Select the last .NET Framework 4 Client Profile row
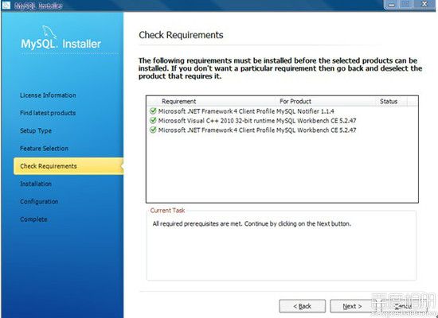 point(282,130)
